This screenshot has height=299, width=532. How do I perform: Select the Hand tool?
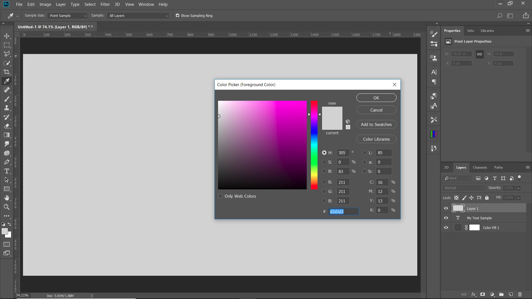point(7,198)
